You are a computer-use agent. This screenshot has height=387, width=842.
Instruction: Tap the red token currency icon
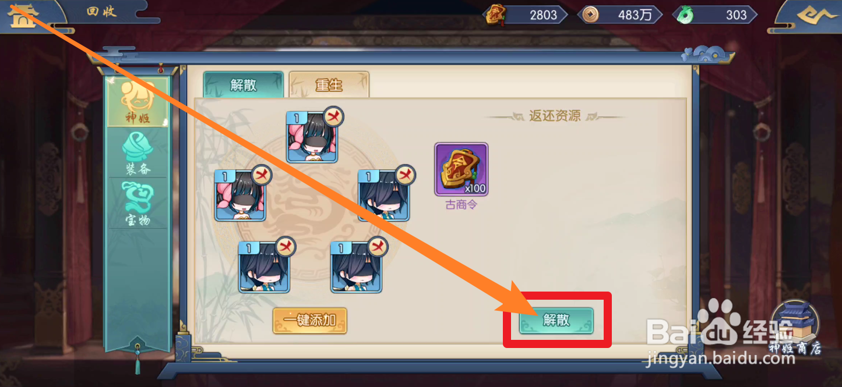point(496,15)
